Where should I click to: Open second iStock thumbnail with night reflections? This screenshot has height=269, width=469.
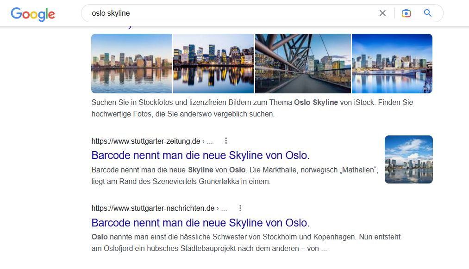(213, 63)
